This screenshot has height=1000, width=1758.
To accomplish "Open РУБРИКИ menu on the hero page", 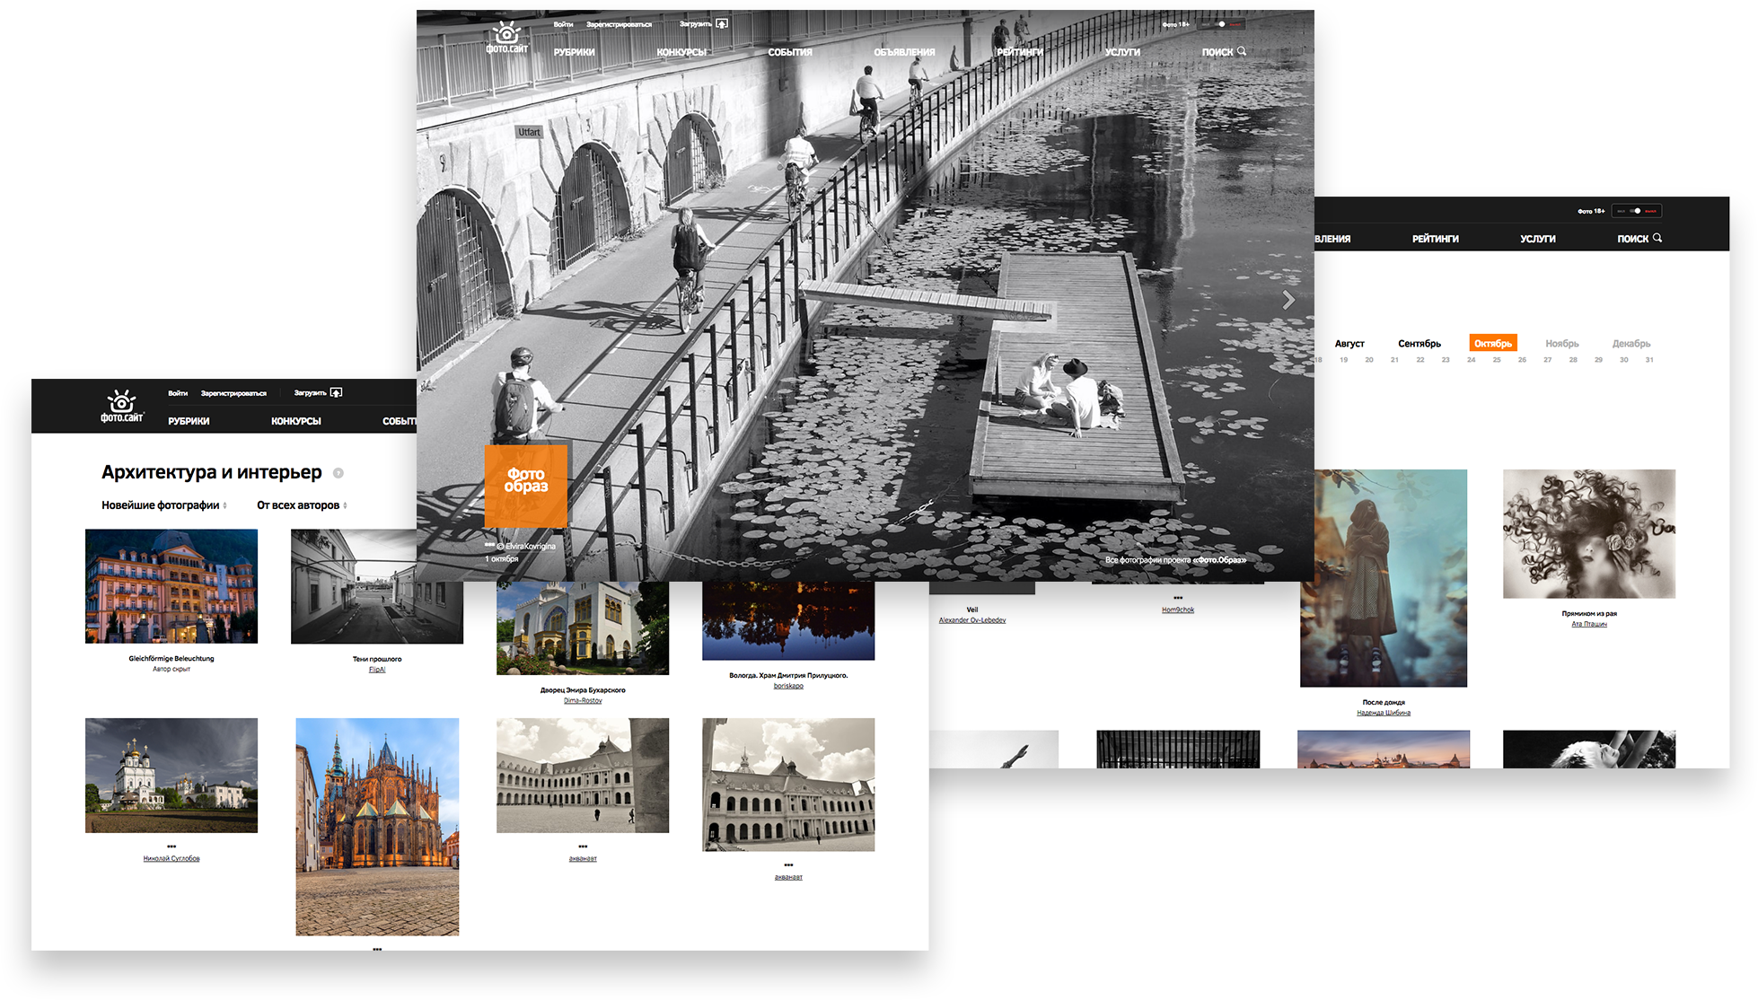I will (x=575, y=52).
